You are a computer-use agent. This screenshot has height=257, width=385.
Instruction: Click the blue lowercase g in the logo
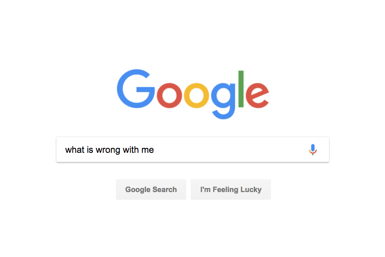point(223,101)
